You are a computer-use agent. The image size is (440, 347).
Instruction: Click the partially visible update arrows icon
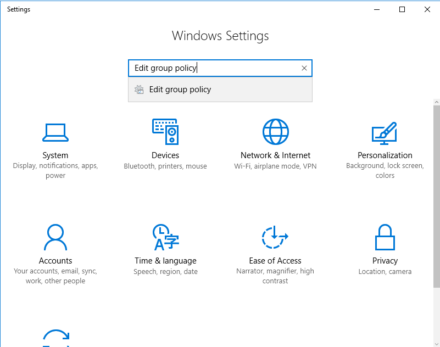[55, 338]
